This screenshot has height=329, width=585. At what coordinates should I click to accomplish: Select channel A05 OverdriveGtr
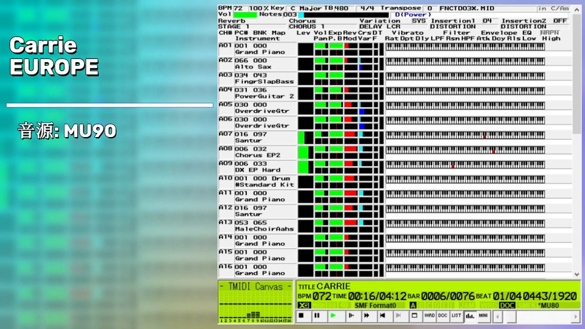[x=257, y=108]
